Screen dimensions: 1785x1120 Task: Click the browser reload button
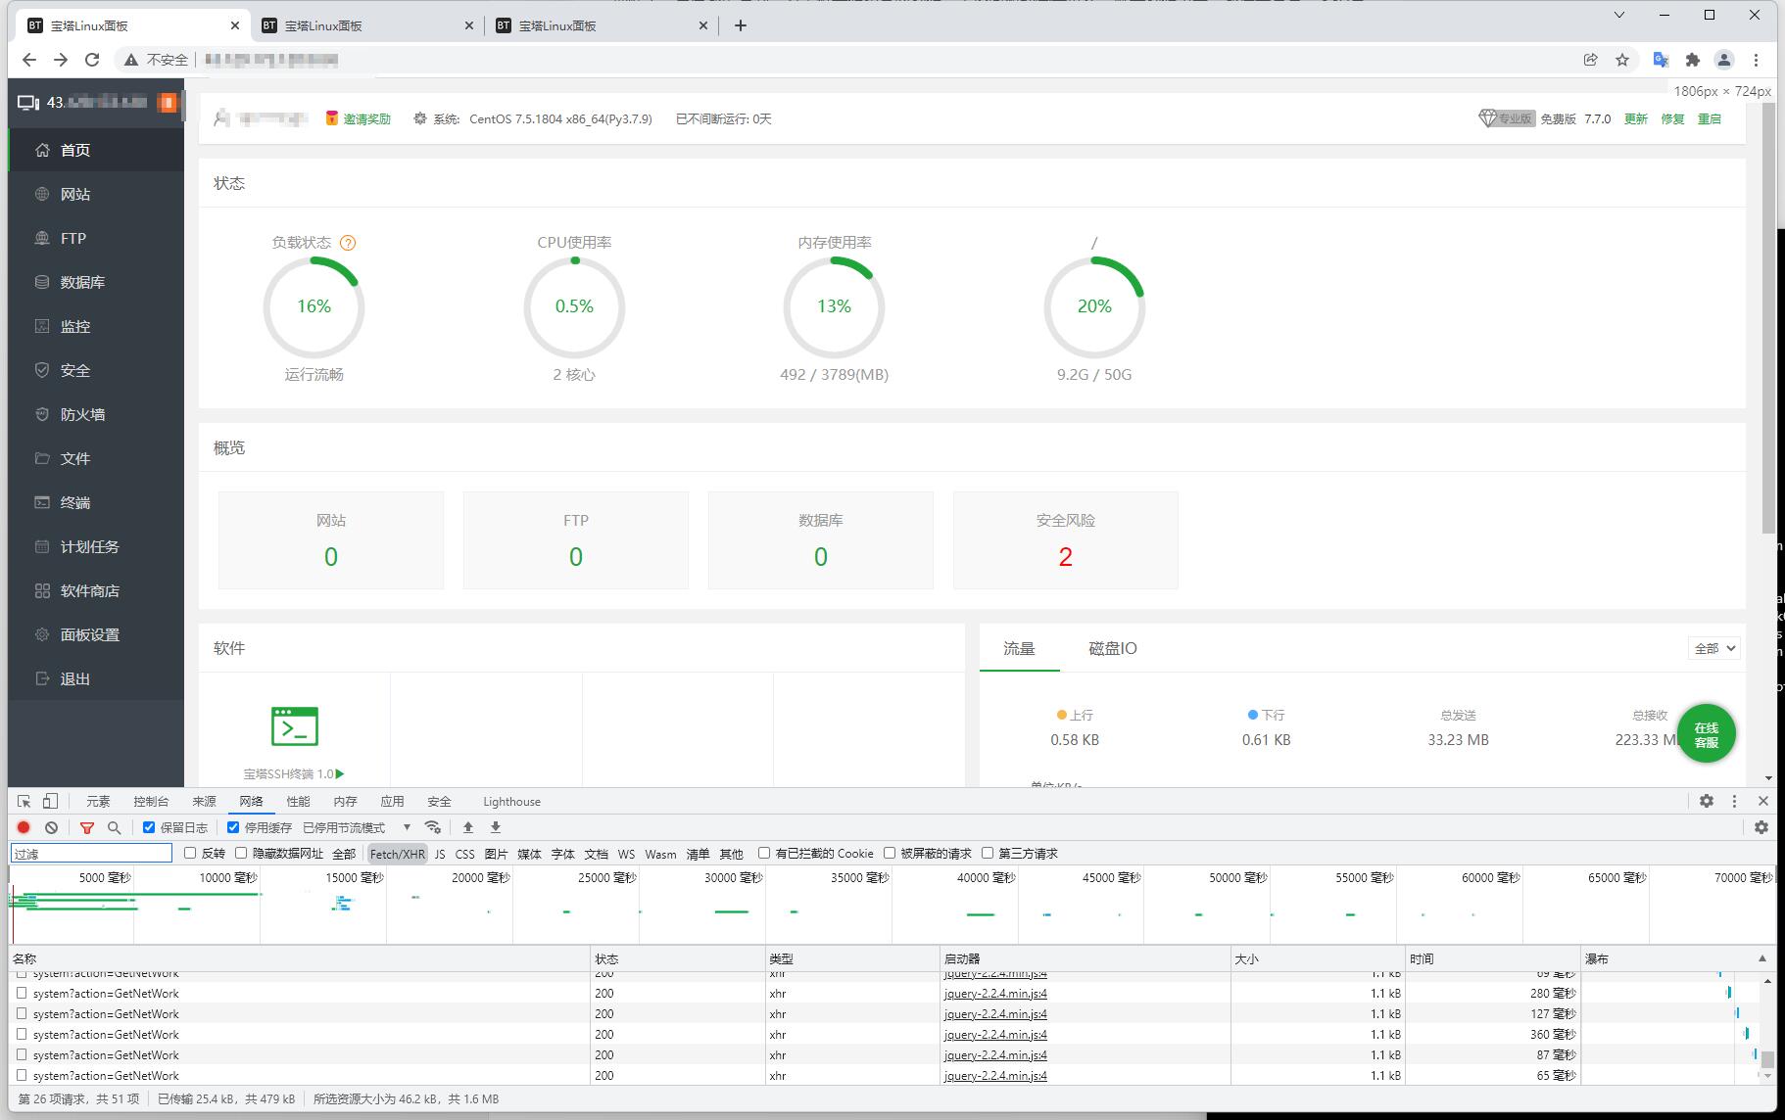click(x=92, y=60)
